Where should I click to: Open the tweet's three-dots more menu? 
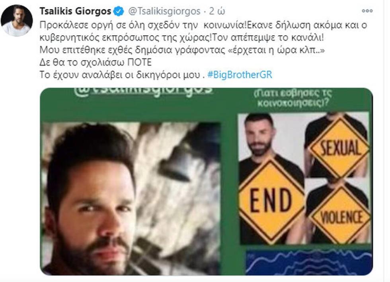(x=367, y=11)
